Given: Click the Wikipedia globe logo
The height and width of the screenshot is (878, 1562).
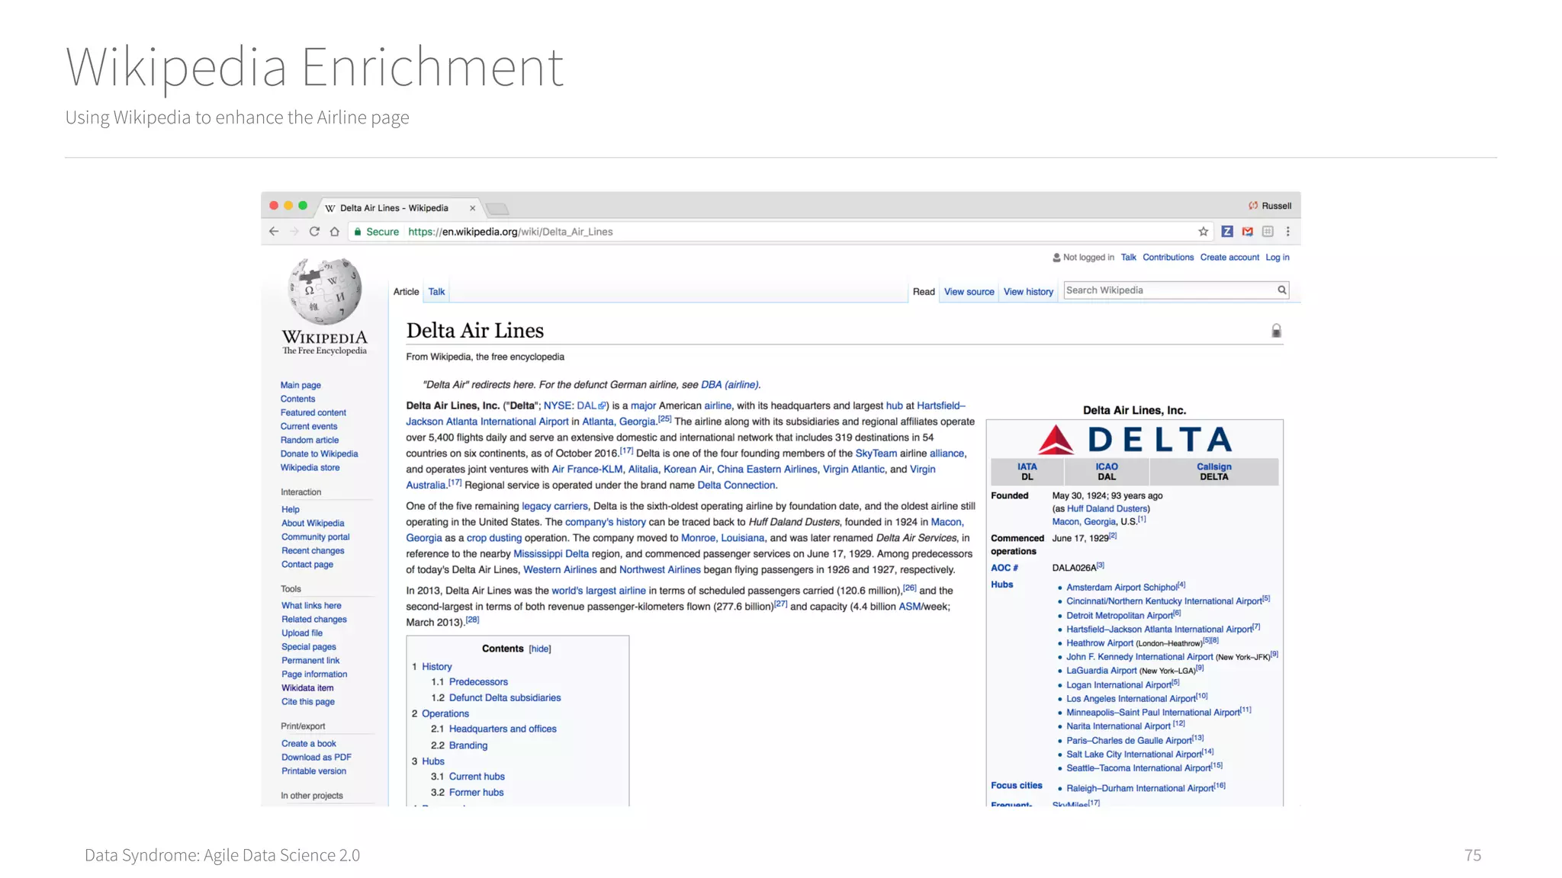Looking at the screenshot, I should (325, 291).
